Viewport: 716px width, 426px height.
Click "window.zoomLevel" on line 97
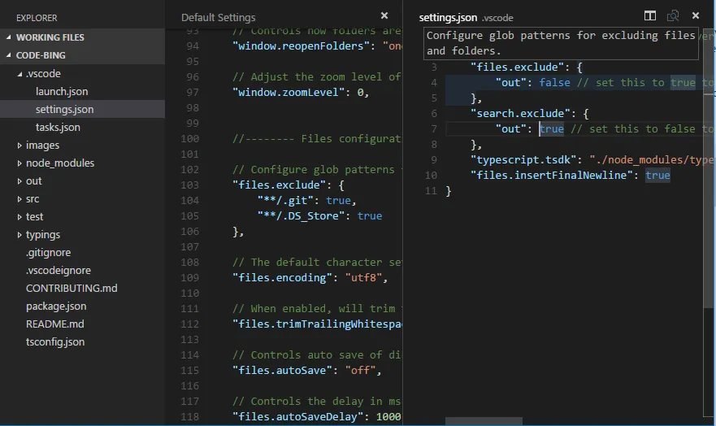coord(289,92)
